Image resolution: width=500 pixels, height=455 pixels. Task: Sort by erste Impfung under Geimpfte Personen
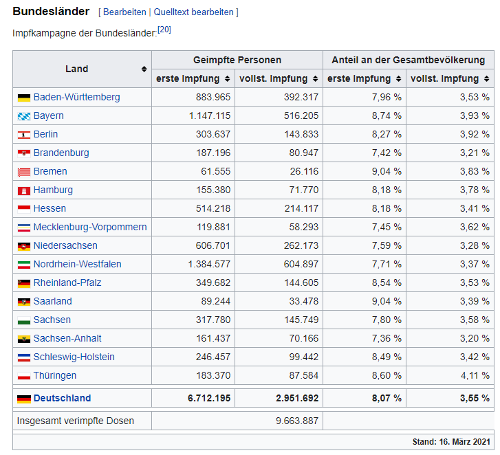228,79
